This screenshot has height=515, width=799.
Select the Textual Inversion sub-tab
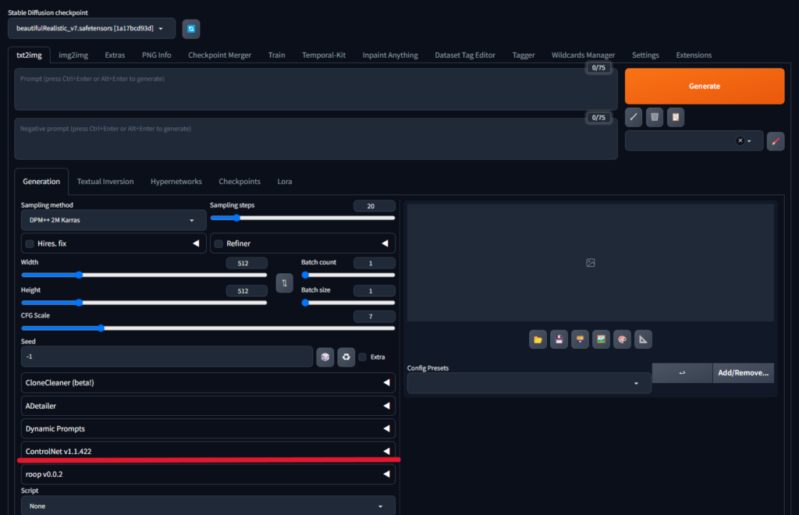coord(105,181)
